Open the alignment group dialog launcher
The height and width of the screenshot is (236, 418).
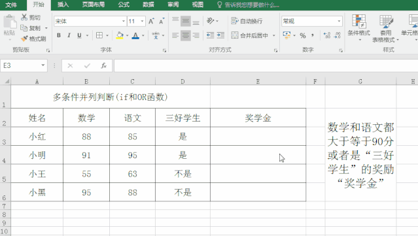point(275,50)
